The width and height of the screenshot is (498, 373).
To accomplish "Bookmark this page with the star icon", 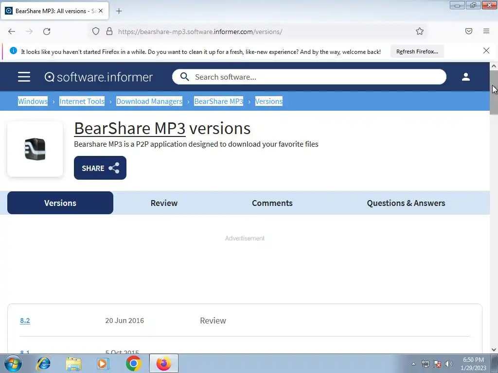I will pos(420,31).
